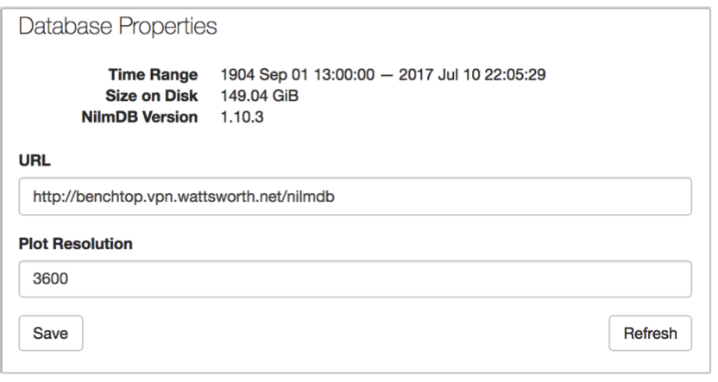Click the NilmDB Version label
This screenshot has width=718, height=382.
(x=140, y=117)
